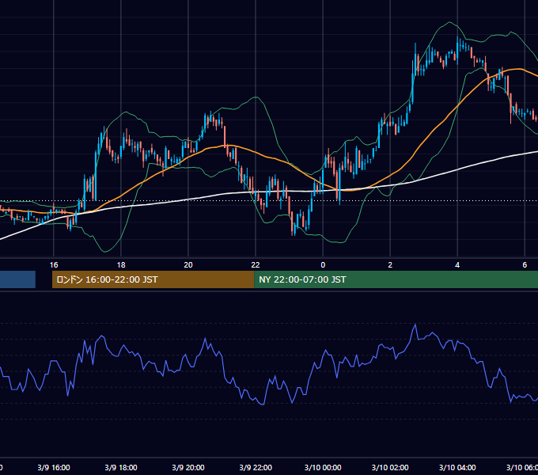
Task: Click the 6 hour label on price chart axis
Action: (525, 265)
